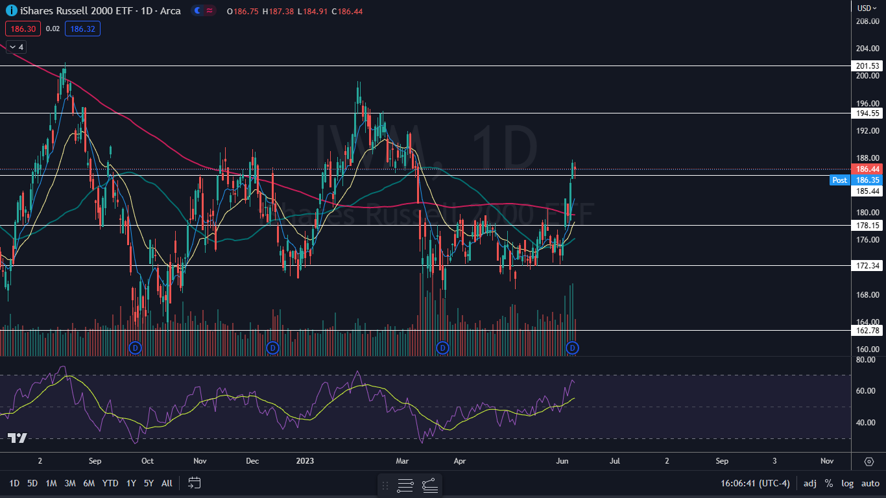Click the 0.02 spread value
The image size is (886, 498).
click(x=53, y=29)
